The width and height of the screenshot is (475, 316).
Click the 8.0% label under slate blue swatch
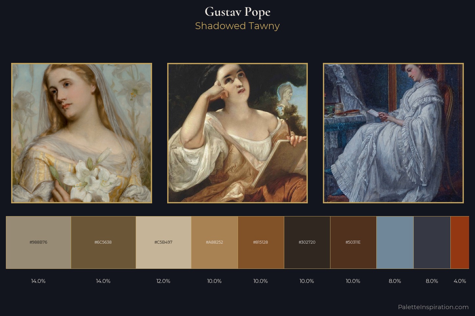click(x=395, y=281)
